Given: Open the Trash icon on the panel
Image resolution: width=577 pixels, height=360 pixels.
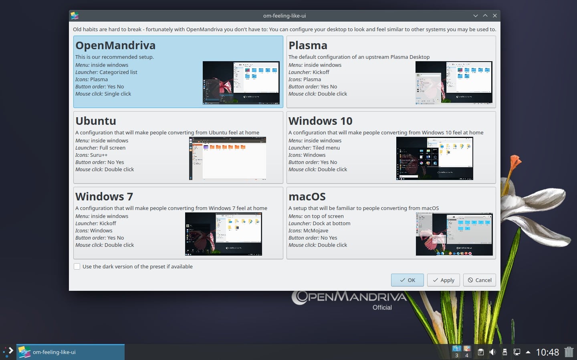Looking at the screenshot, I should pos(569,353).
